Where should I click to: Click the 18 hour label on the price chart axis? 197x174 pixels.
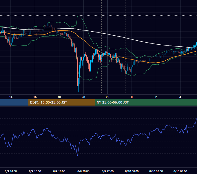click(59, 97)
